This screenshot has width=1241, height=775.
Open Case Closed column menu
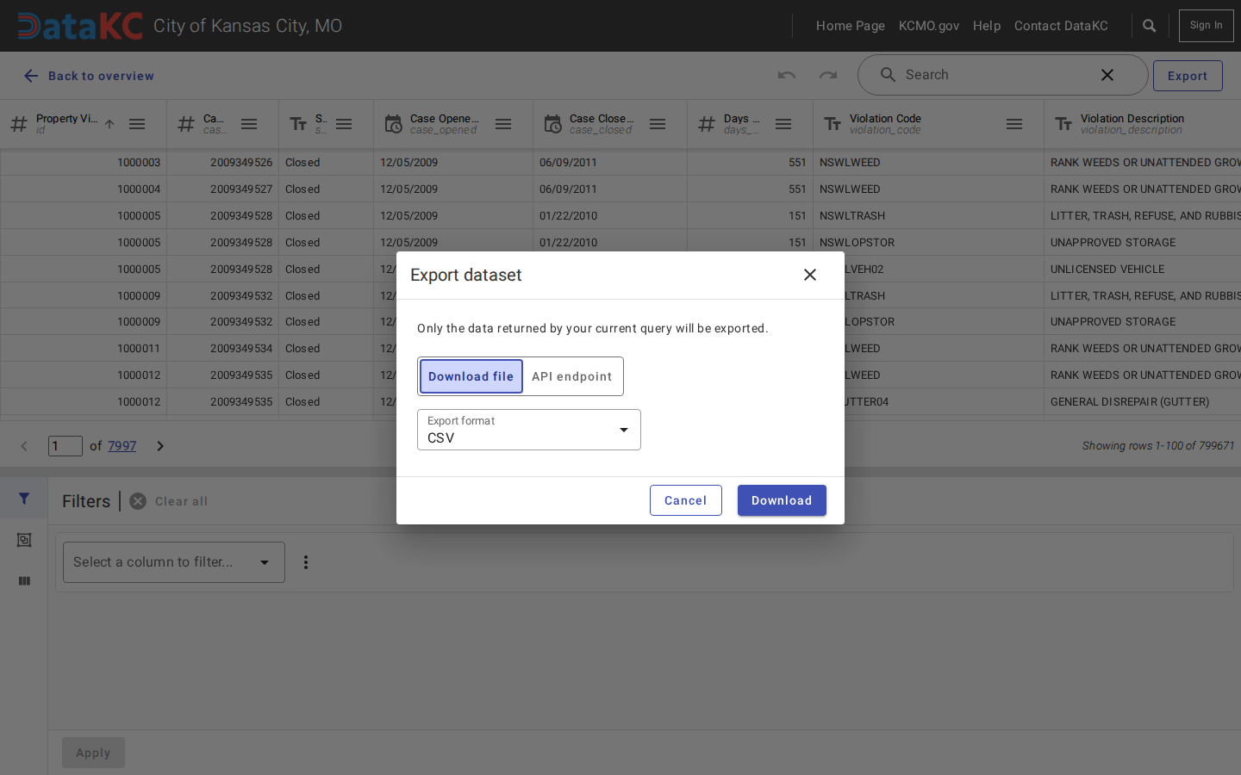[x=658, y=124]
